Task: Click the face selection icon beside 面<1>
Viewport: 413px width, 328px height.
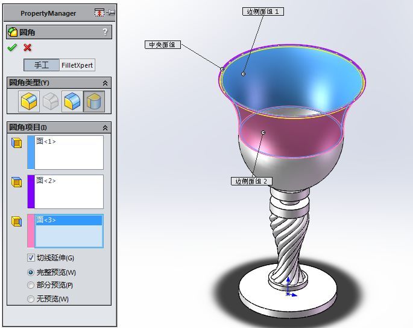Action: pos(17,143)
